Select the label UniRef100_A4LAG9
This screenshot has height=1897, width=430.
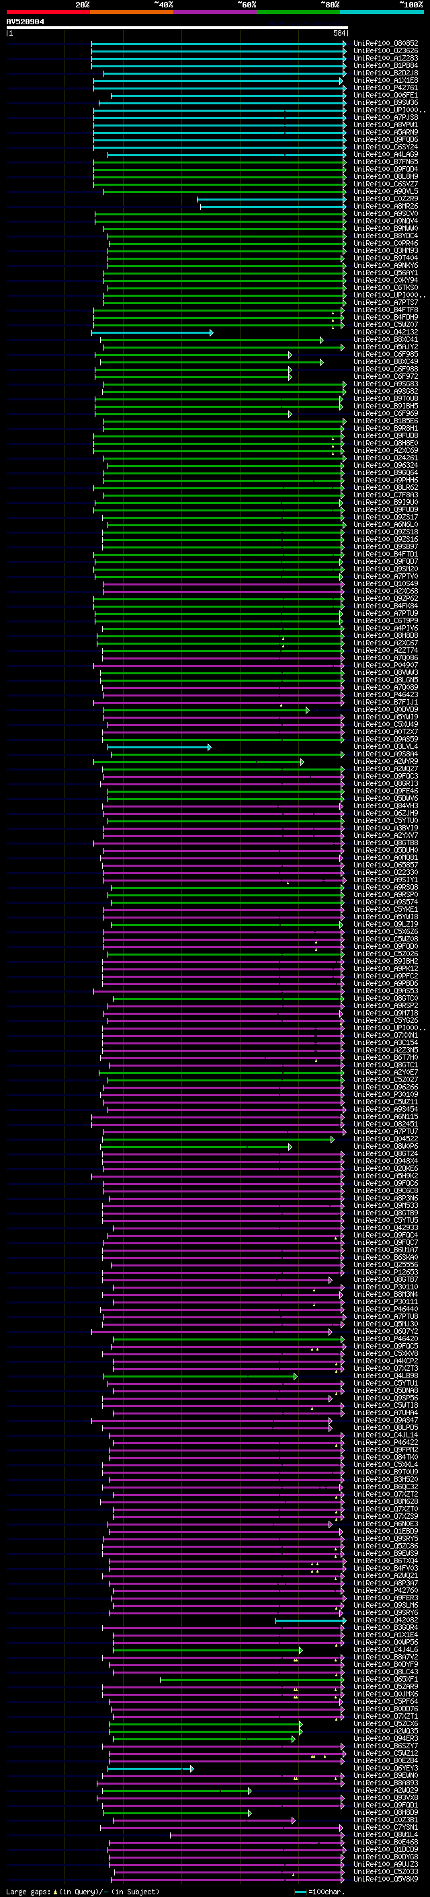385,154
